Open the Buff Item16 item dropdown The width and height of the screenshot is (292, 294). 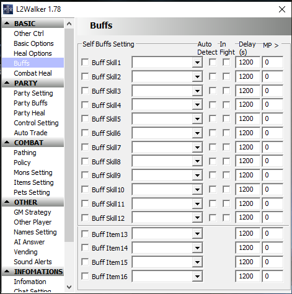click(x=197, y=277)
